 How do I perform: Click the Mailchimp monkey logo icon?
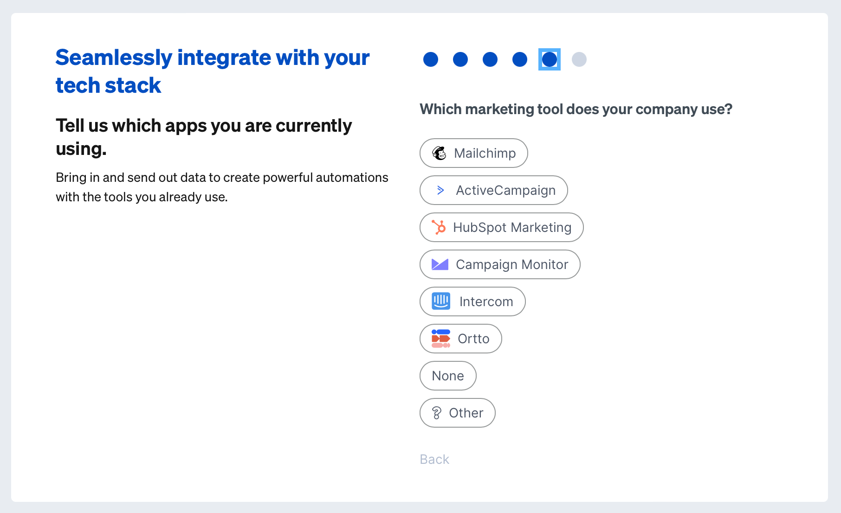click(x=439, y=153)
